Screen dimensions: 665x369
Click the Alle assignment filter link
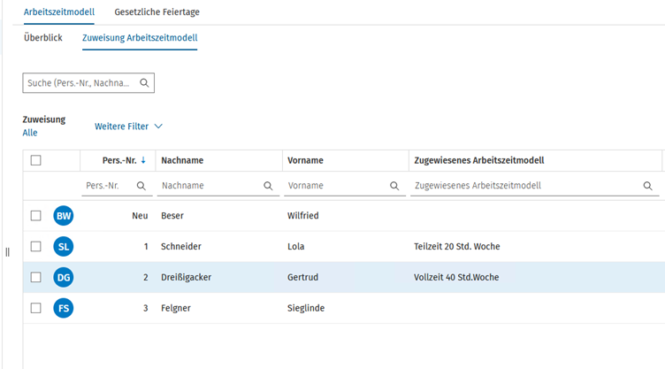(x=30, y=133)
